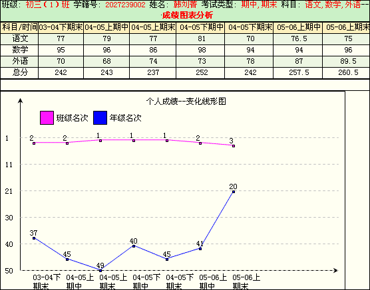
Task: Click grade rank point labeled 37
Action: click(34, 238)
